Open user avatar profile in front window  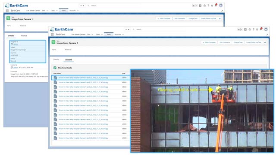point(266,29)
